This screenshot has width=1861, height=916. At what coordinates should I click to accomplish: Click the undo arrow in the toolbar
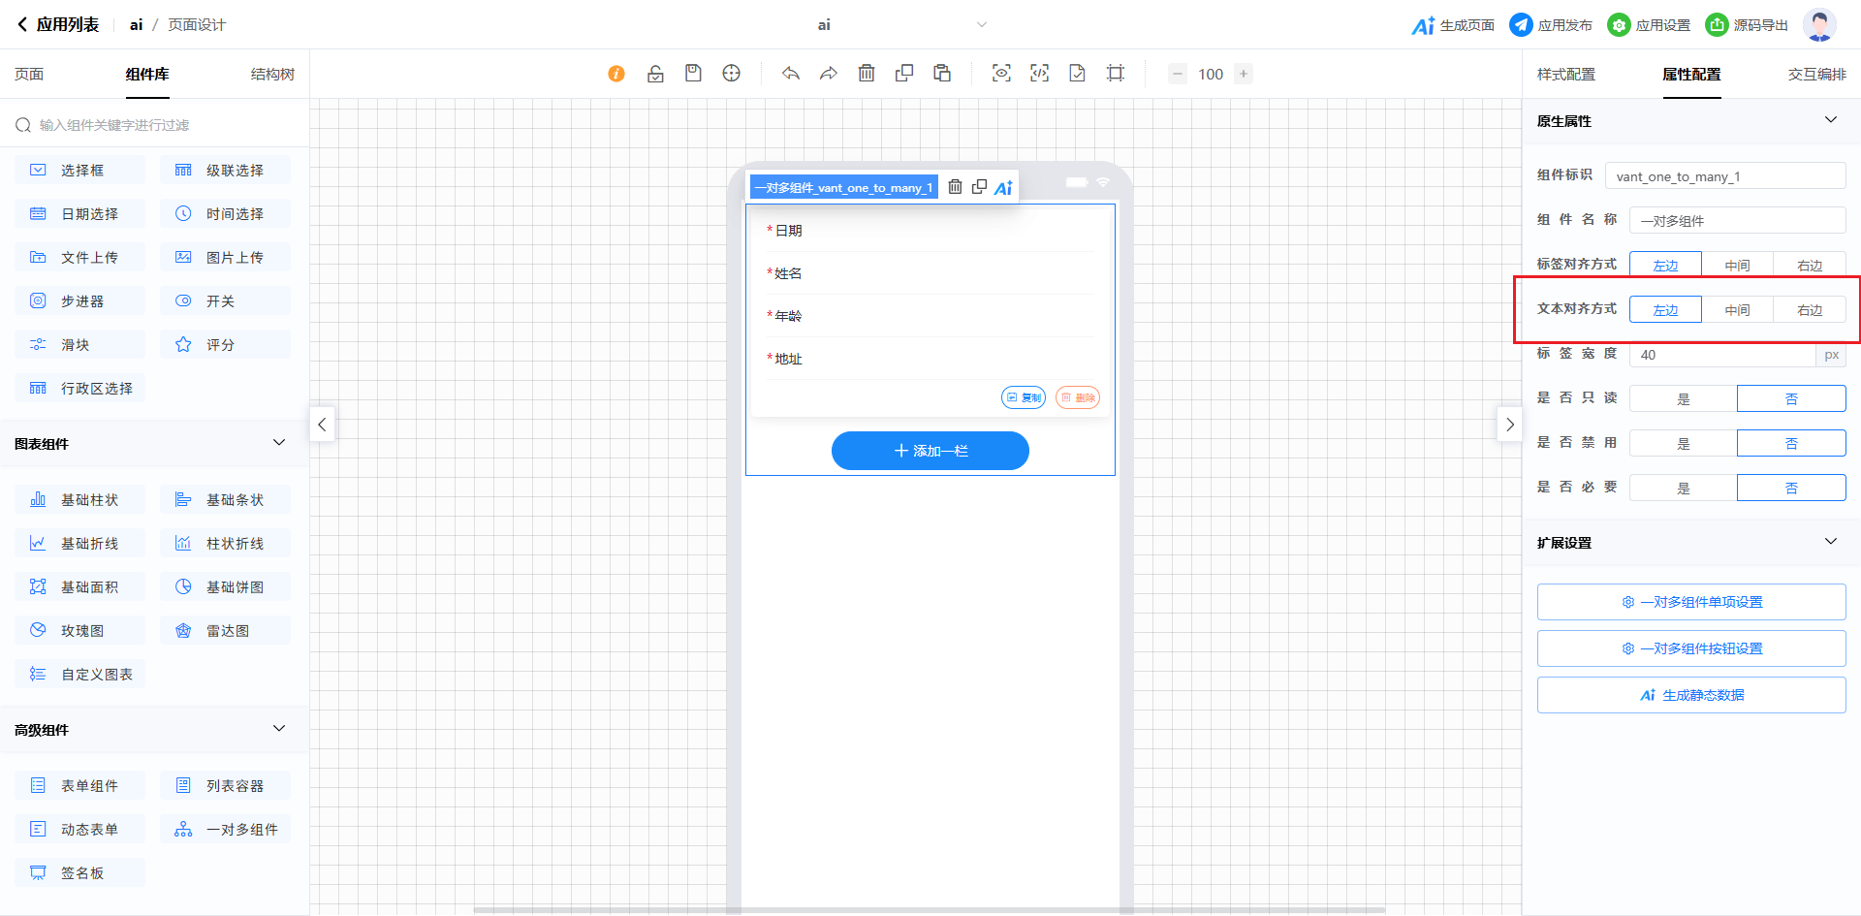coord(791,74)
